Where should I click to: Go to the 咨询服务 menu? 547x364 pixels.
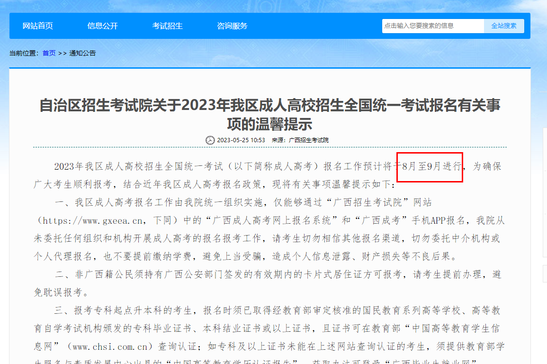[232, 26]
